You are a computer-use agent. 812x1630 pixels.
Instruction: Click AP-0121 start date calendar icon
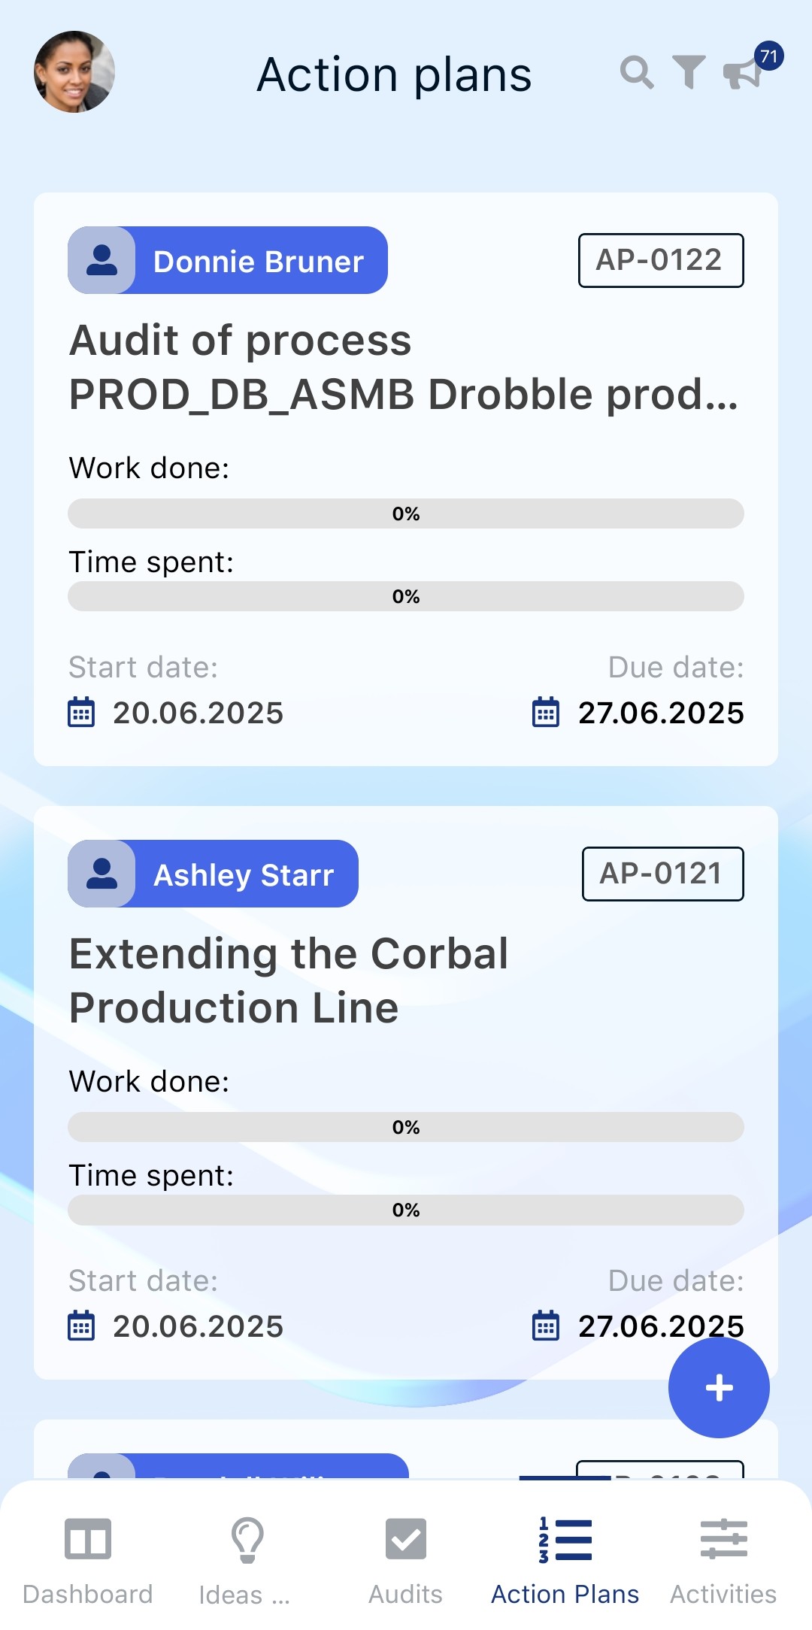click(81, 1326)
